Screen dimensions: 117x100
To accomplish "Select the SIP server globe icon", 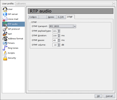I will click(x=5, y=14).
